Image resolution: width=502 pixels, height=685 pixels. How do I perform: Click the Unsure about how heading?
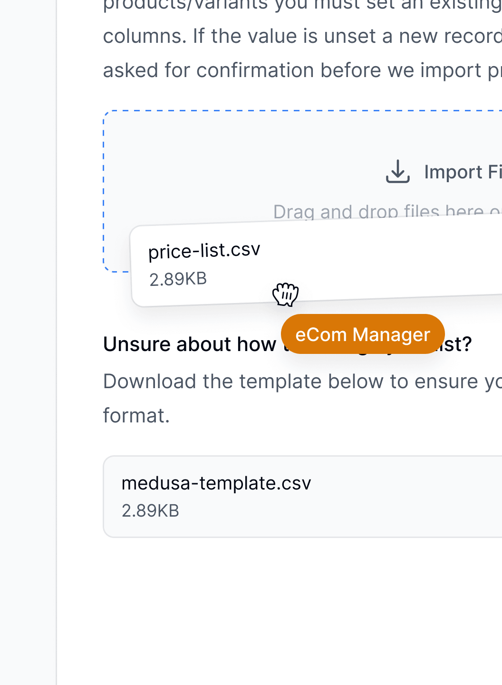coord(190,344)
